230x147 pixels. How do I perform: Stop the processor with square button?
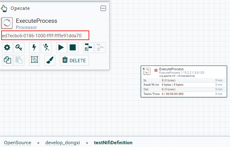tap(73, 47)
